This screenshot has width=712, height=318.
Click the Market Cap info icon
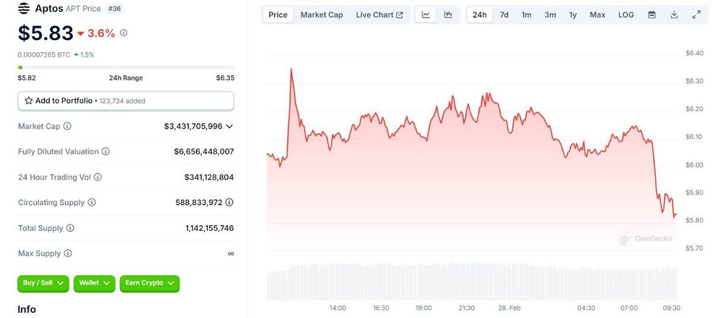click(68, 126)
